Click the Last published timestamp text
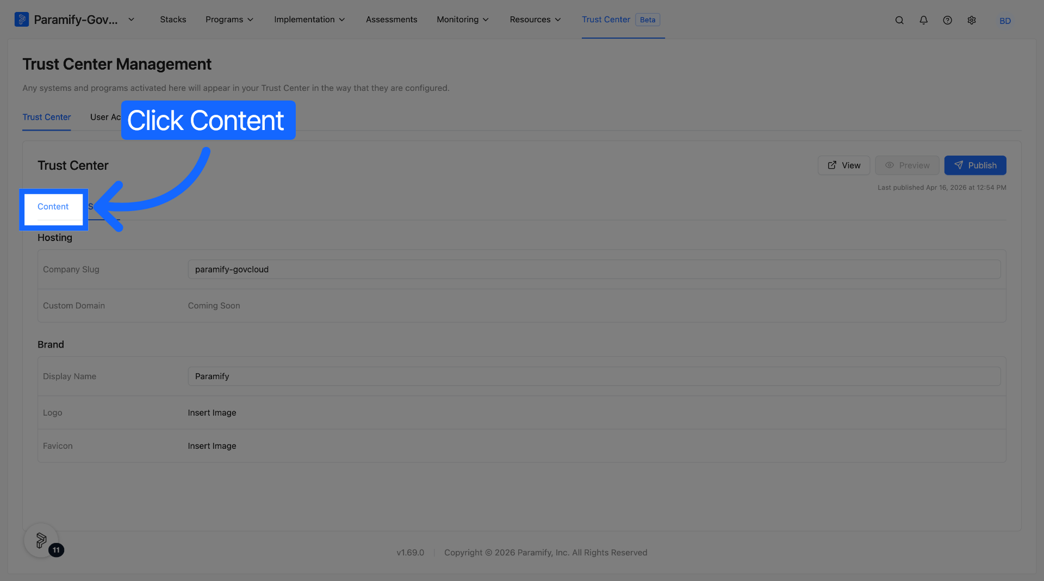 point(942,188)
